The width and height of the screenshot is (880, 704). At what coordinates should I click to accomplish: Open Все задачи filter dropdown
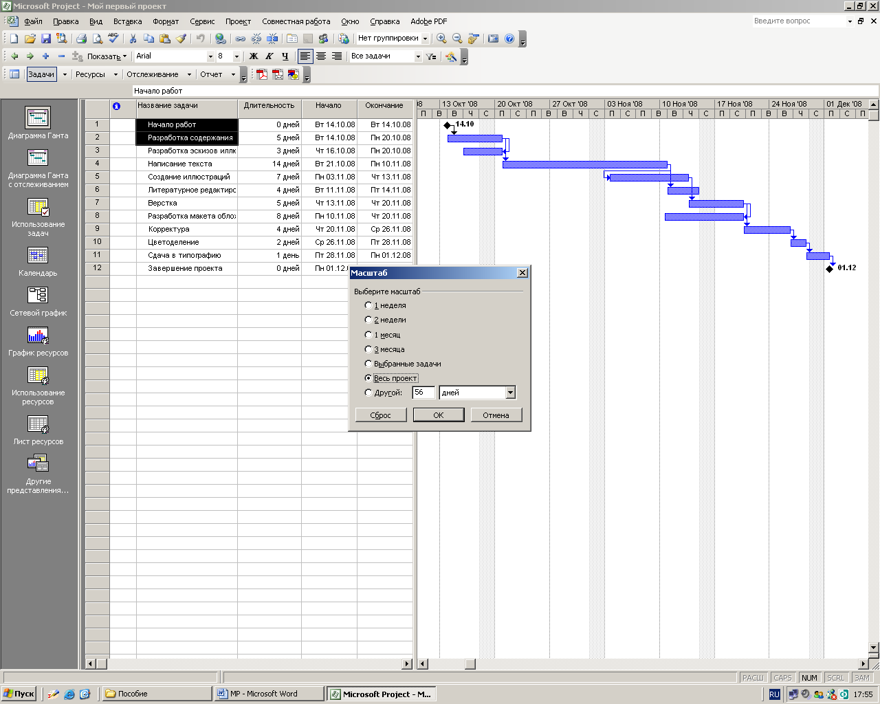[417, 56]
